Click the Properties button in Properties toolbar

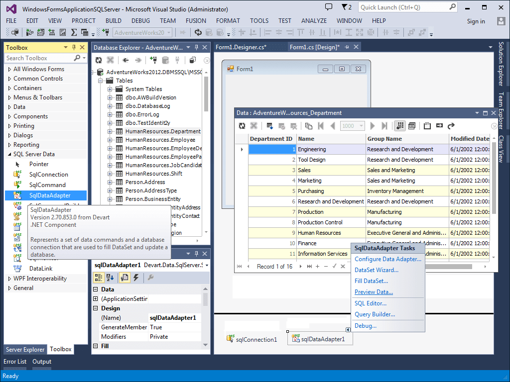125,278
